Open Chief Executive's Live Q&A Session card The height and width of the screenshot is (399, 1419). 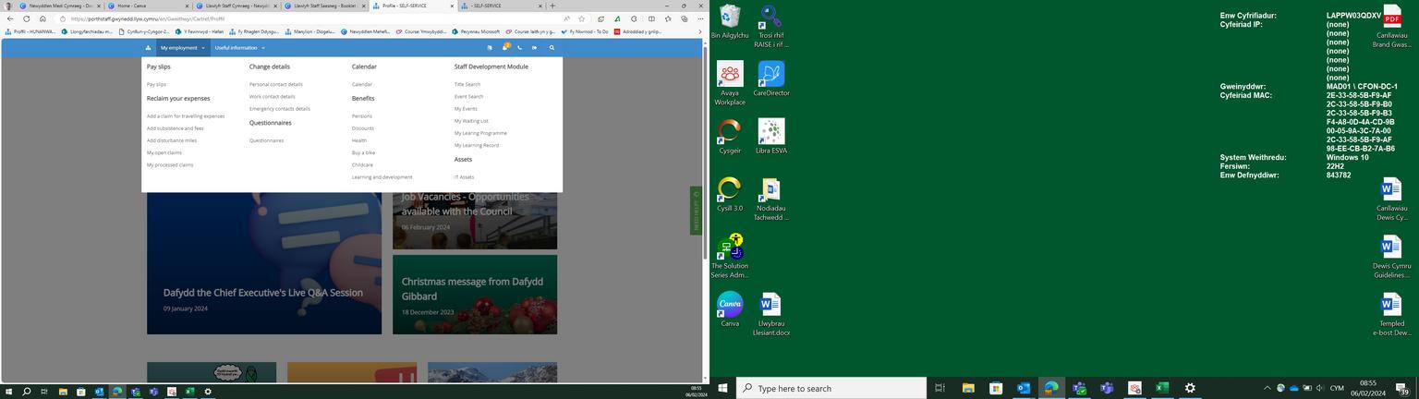(264, 263)
